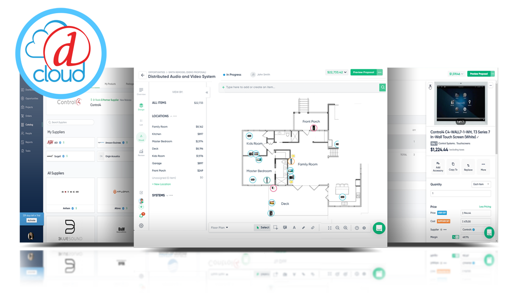Viewport: 510px width, 293px height.
Task: Zoom out of the floor plan
Action: pyautogui.click(x=337, y=228)
